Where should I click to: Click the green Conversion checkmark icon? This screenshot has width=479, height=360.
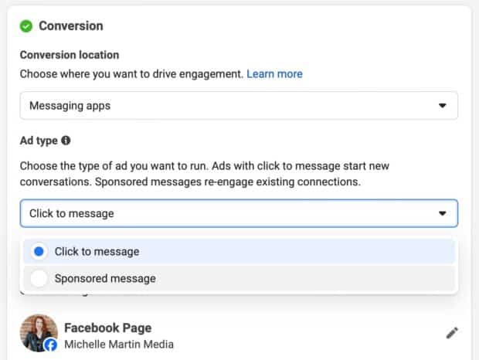click(26, 26)
